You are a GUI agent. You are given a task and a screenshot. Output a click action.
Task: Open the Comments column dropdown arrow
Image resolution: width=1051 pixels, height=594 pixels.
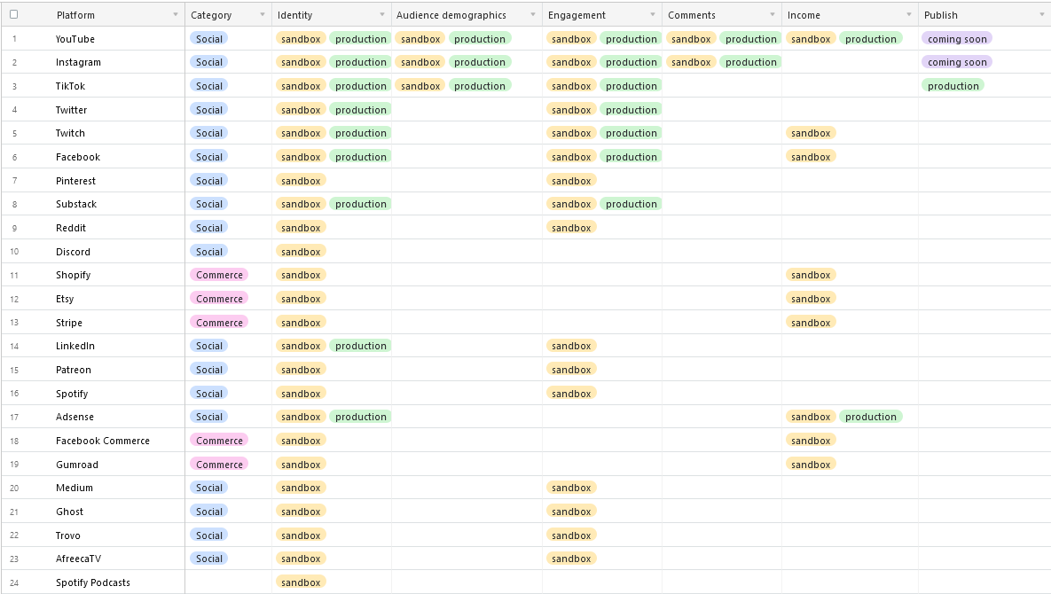point(773,15)
